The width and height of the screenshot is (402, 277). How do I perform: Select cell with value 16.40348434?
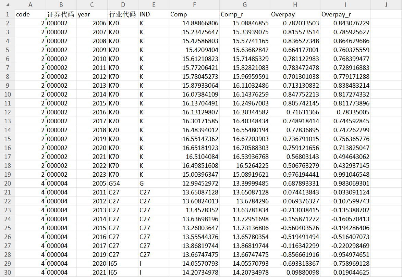point(245,121)
